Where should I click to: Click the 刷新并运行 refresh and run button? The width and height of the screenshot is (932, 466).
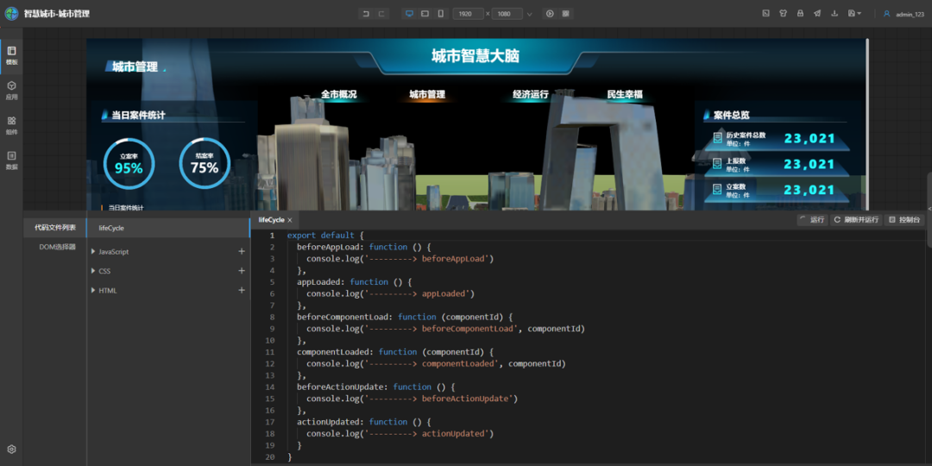[x=856, y=220]
